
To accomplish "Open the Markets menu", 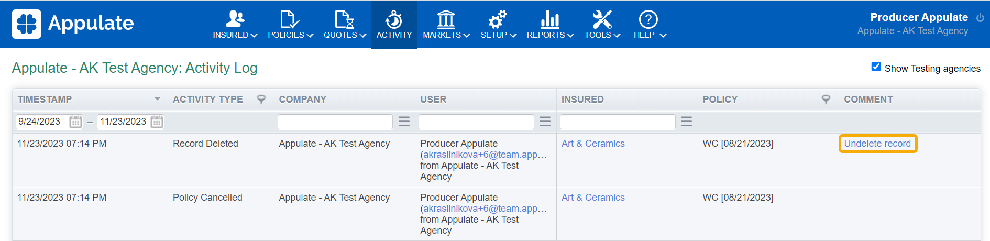I will [x=446, y=25].
